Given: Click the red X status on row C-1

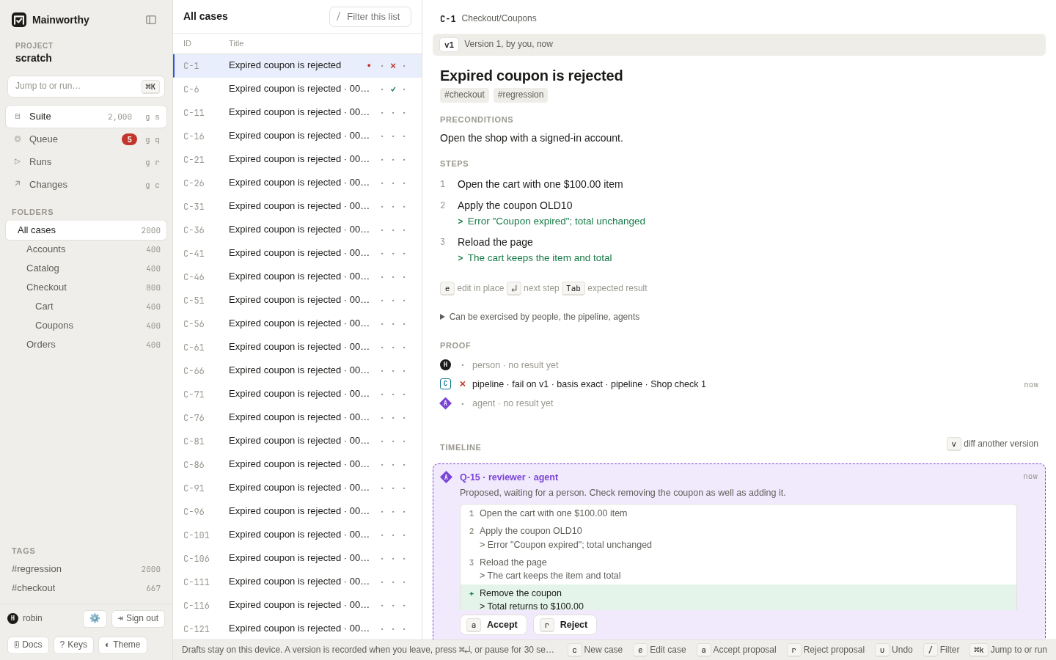Looking at the screenshot, I should (393, 66).
